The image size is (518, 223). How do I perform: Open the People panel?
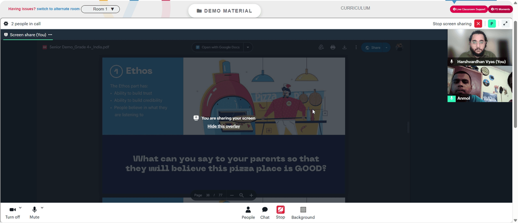[248, 213]
